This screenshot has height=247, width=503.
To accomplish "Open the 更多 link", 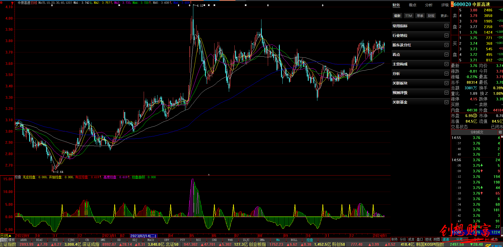I will click(x=444, y=16).
